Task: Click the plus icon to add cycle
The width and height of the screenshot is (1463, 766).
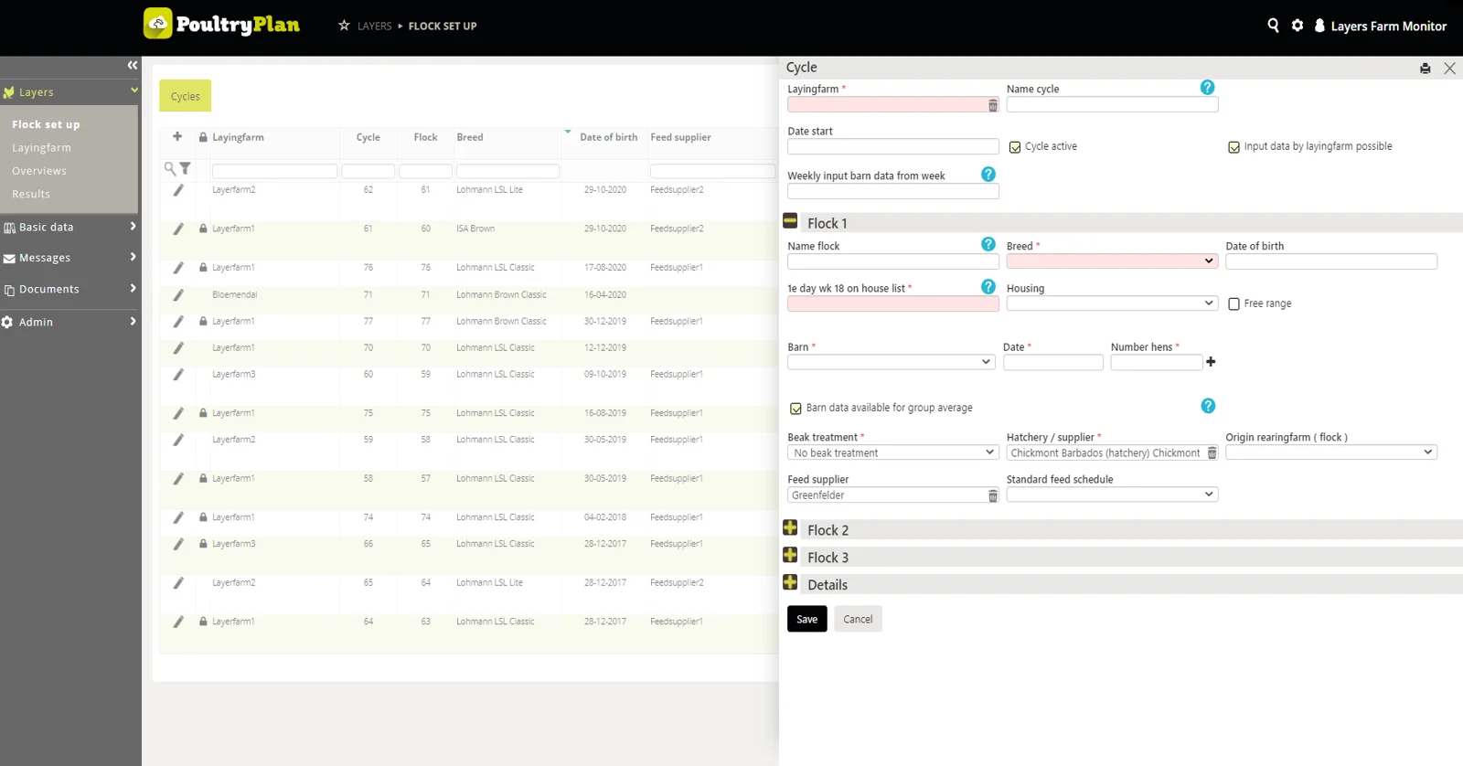Action: click(177, 137)
